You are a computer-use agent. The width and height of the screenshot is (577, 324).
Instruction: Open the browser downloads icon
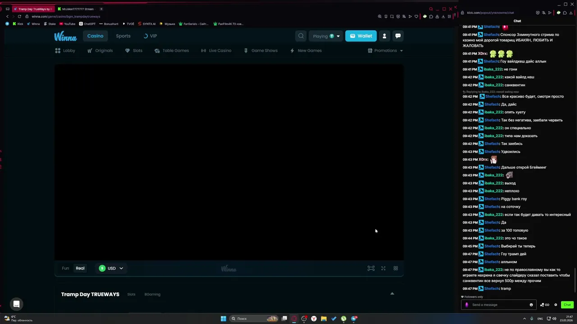click(x=443, y=16)
